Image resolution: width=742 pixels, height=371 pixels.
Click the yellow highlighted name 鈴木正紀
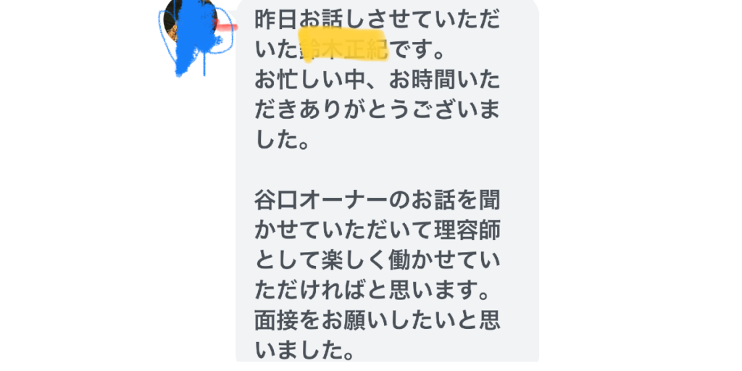click(343, 46)
